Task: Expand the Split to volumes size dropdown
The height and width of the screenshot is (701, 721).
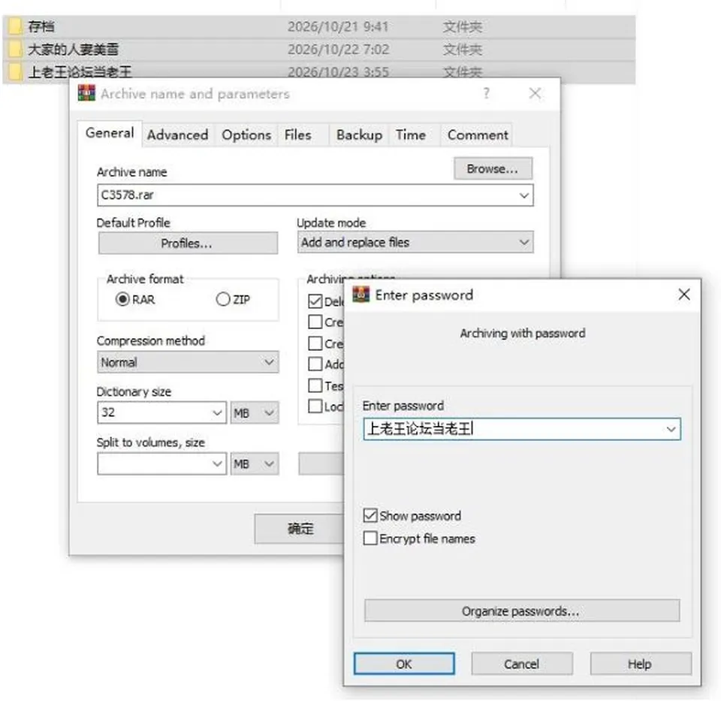Action: click(217, 464)
